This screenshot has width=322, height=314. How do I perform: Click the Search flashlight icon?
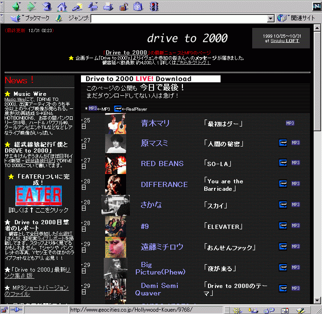pos(77,7)
